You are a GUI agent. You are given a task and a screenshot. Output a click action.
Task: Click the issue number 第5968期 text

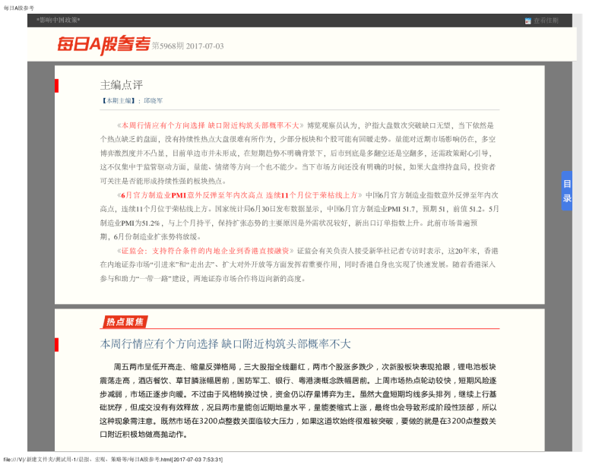(167, 46)
